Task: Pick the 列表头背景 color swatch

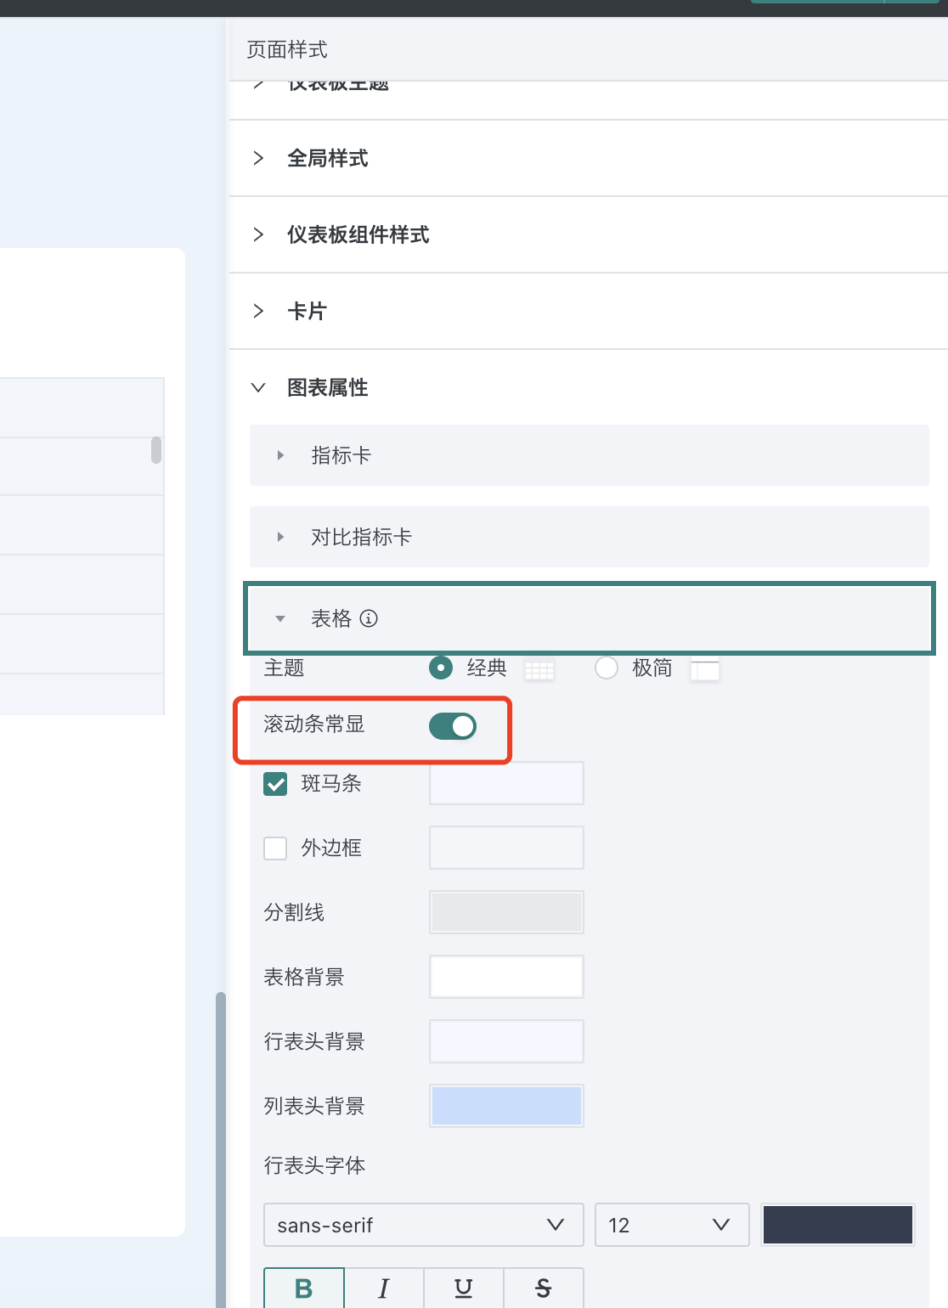Action: [506, 1106]
